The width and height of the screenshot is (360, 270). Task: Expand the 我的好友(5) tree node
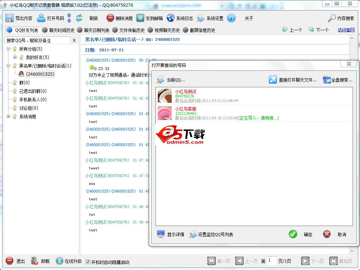click(15, 57)
